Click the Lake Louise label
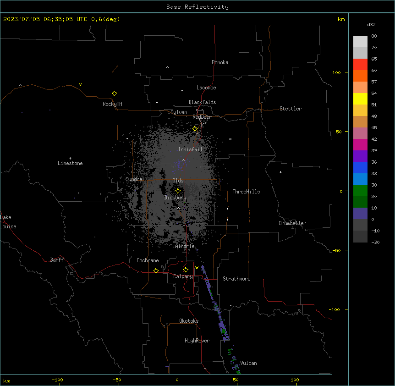Screen dimensions: 395x386 click(8, 222)
